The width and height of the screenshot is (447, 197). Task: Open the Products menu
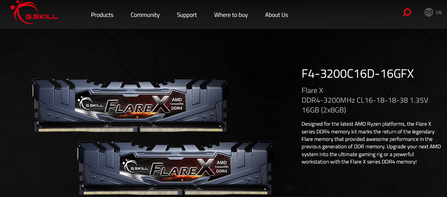(x=102, y=15)
